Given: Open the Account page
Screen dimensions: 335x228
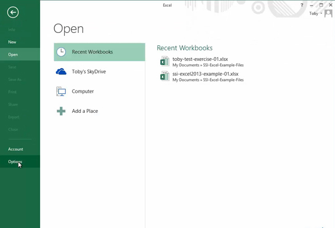Looking at the screenshot, I should 16,149.
